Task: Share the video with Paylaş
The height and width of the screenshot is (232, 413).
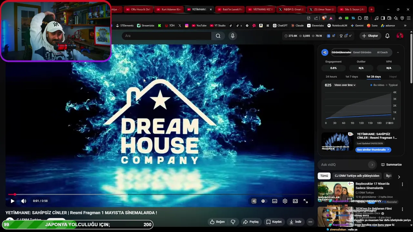Action: (x=251, y=222)
